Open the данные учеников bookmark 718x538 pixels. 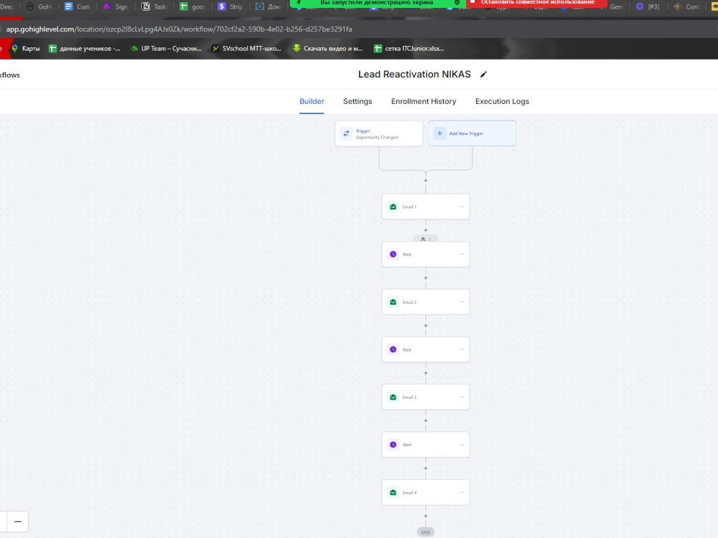tap(85, 49)
